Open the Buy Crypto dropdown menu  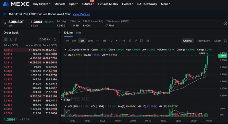tap(42, 4)
